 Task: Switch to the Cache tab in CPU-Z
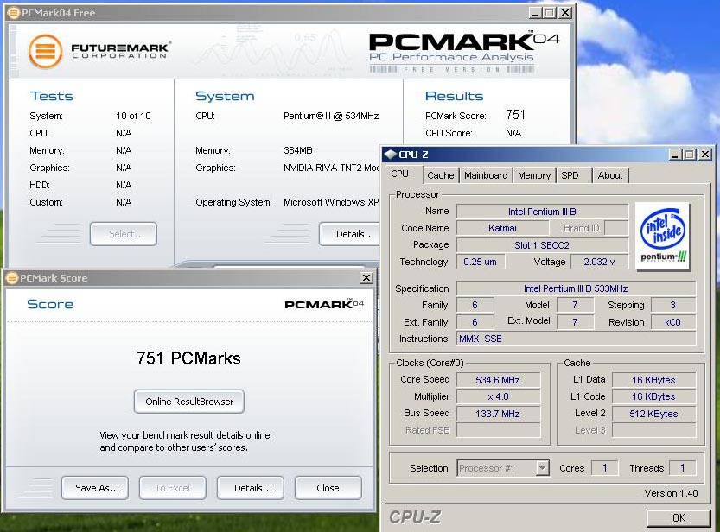point(440,175)
